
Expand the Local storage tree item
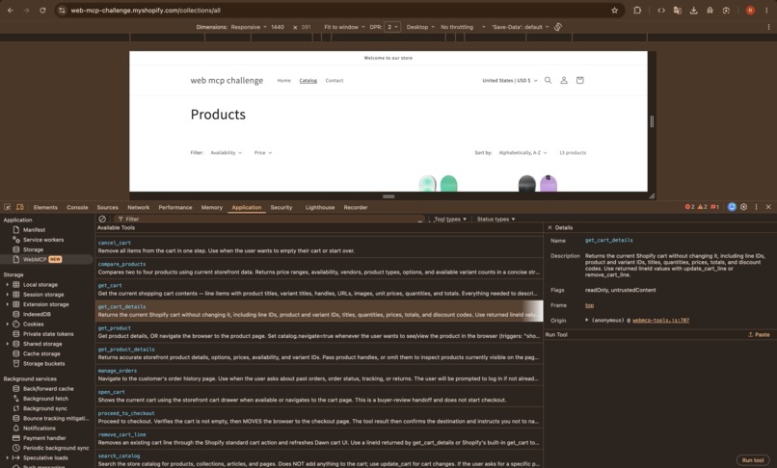7,285
